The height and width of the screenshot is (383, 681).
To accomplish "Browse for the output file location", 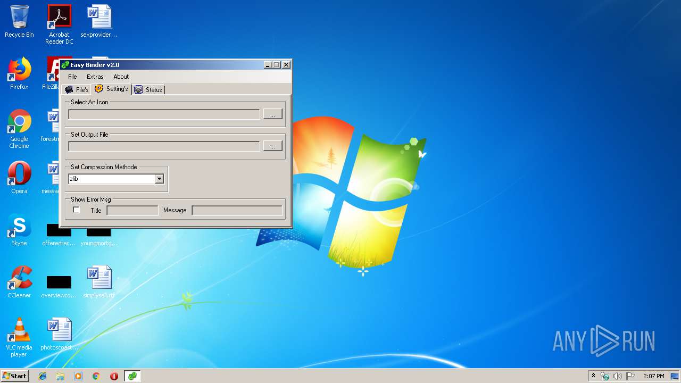I will pyautogui.click(x=272, y=146).
